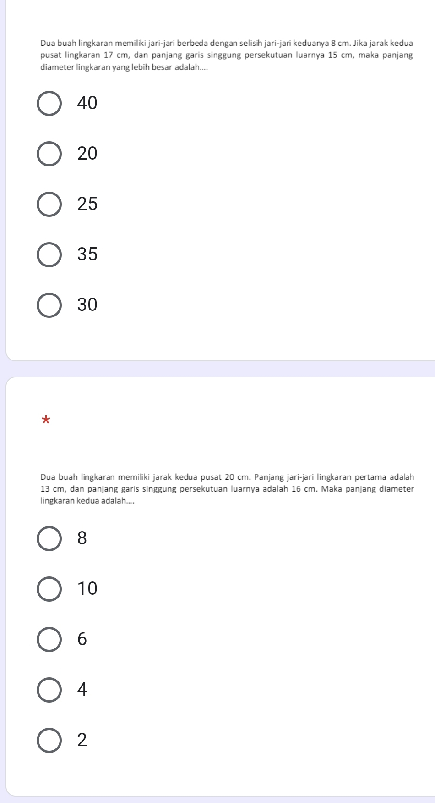The width and height of the screenshot is (435, 803).
Task: Select the radio button for answer 40
Action: pyautogui.click(x=49, y=104)
